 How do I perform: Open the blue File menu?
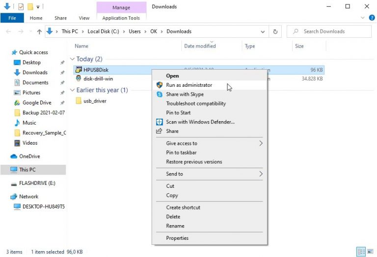[x=12, y=18]
